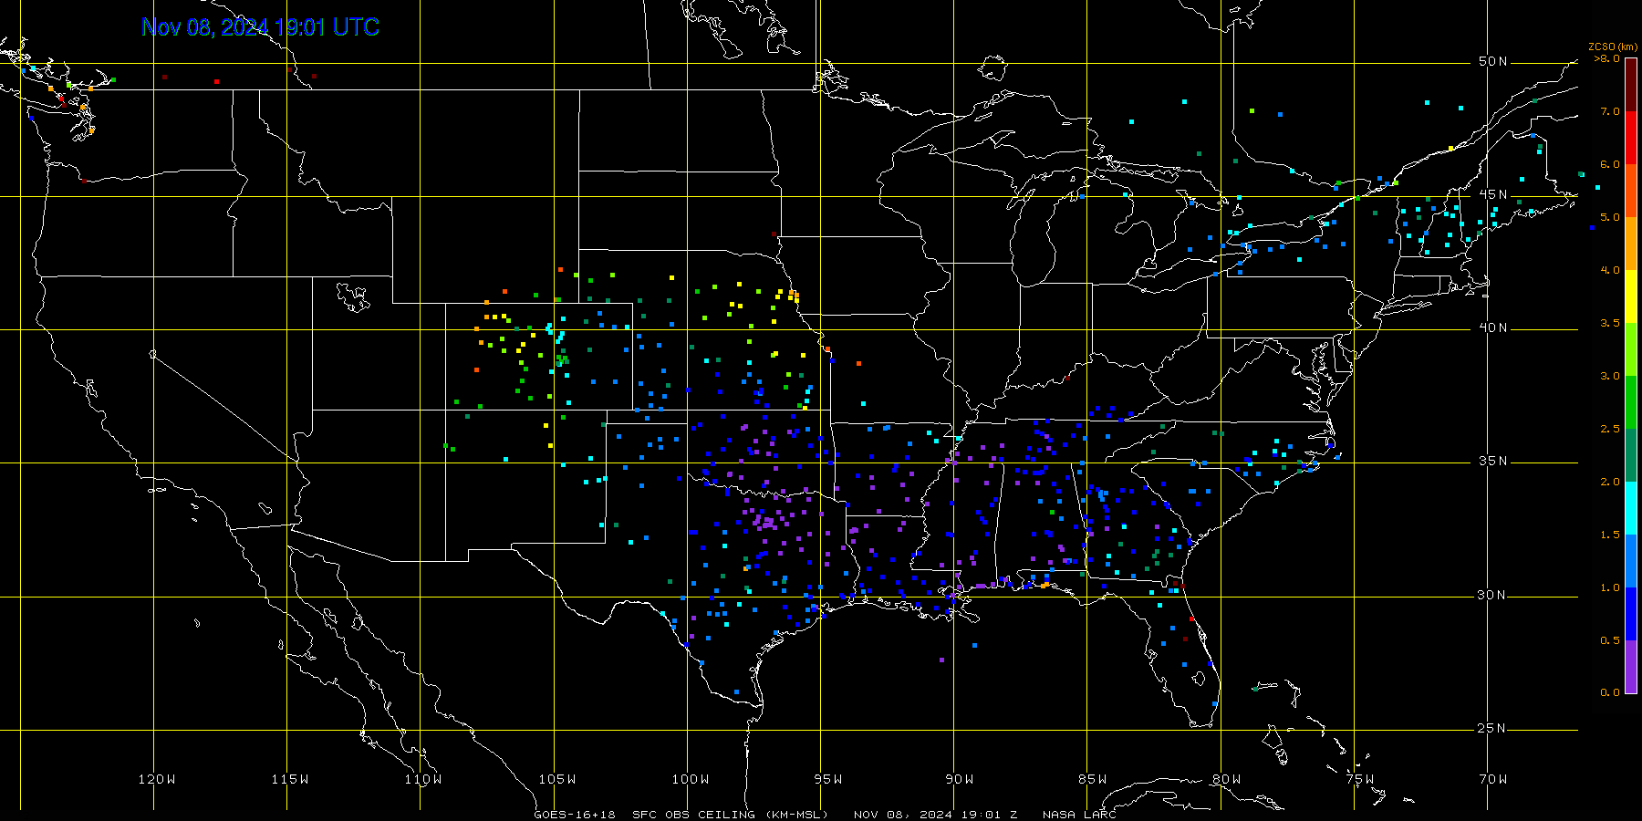Pick the bright red segment of the colorbar
The height and width of the screenshot is (821, 1642).
click(x=1631, y=138)
